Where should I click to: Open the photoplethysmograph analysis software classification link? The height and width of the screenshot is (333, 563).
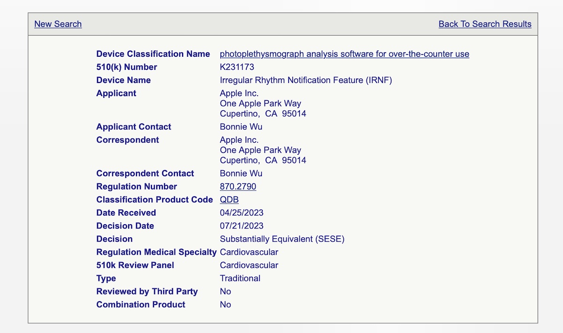(344, 54)
